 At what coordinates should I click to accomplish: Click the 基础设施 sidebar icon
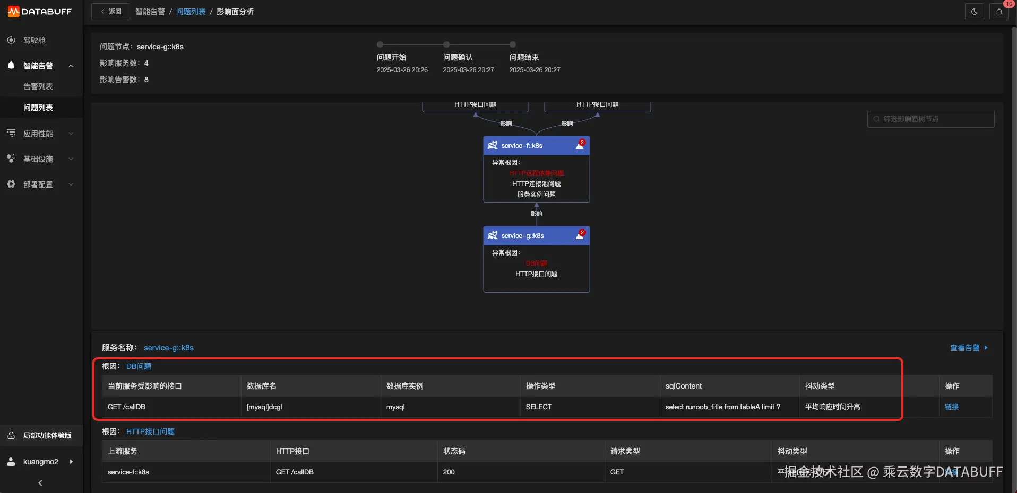[x=11, y=159]
